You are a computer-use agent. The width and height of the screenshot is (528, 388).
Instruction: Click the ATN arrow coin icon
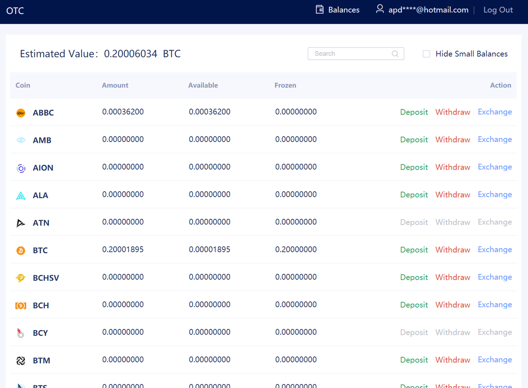[x=21, y=223]
